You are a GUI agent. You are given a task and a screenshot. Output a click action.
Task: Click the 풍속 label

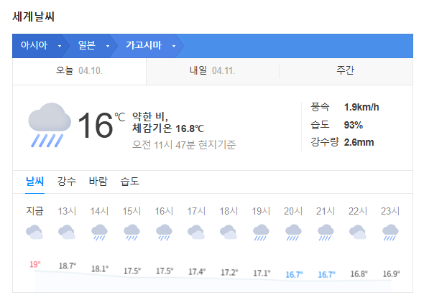click(x=320, y=107)
